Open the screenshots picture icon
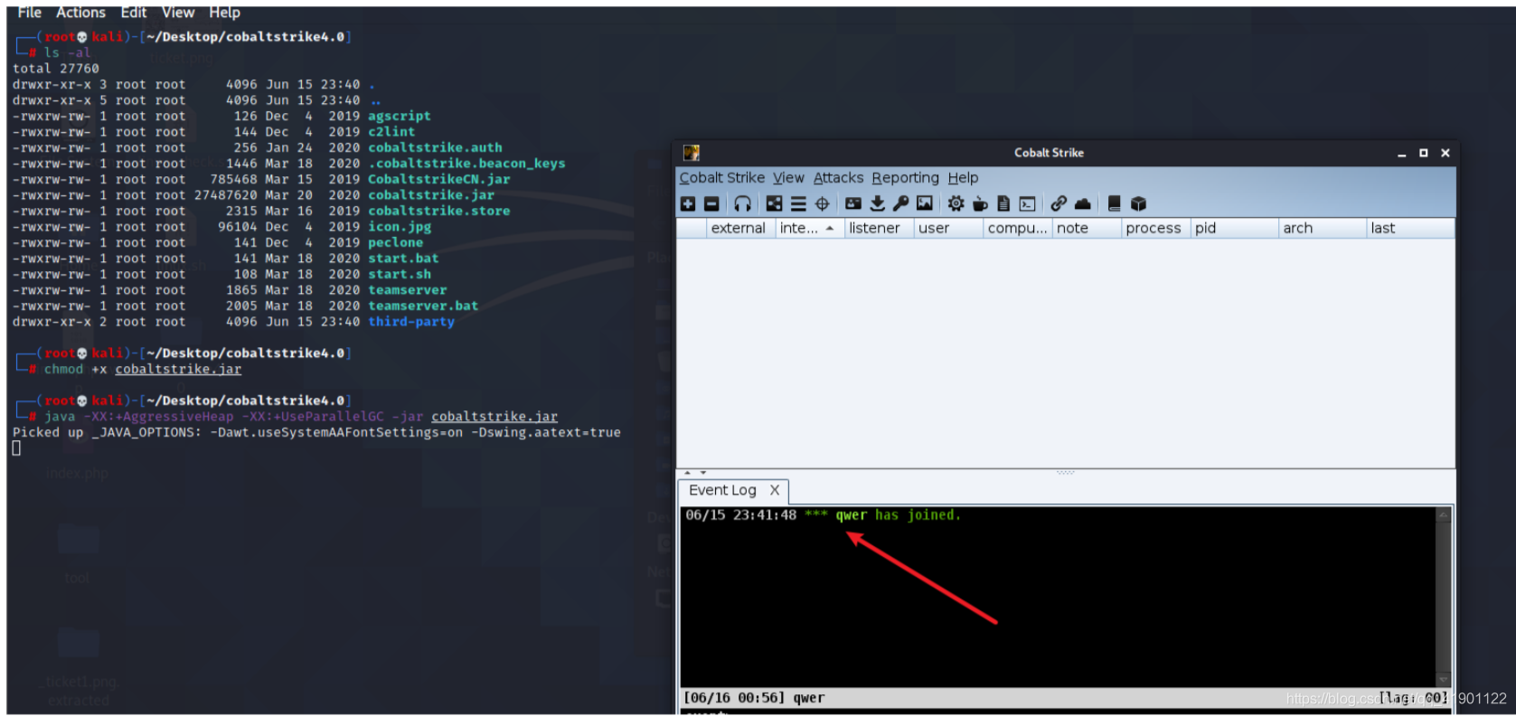Image resolution: width=1516 pixels, height=716 pixels. (x=925, y=204)
